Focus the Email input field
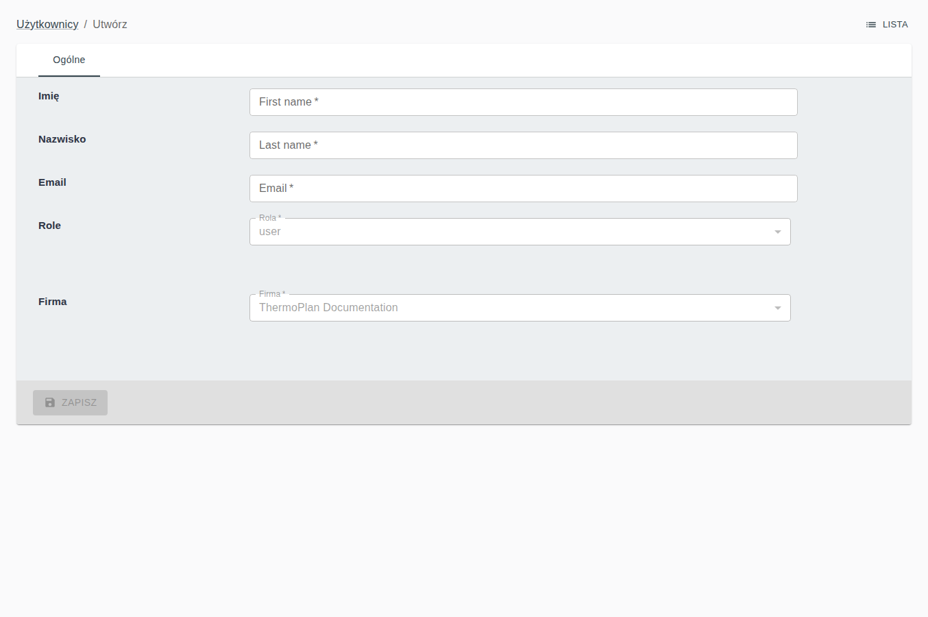Screen dimensions: 928x617 click(524, 189)
